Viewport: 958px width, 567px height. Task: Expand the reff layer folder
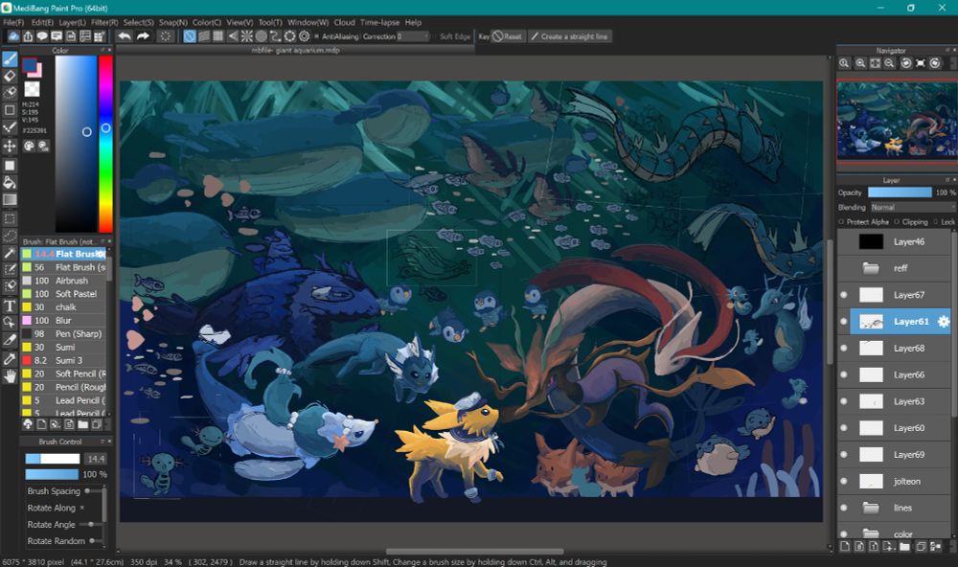pos(871,268)
